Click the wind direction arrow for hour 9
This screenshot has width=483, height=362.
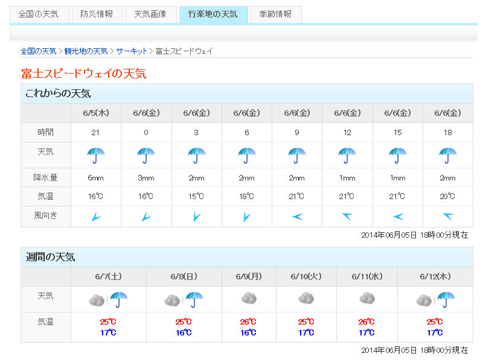tap(297, 217)
